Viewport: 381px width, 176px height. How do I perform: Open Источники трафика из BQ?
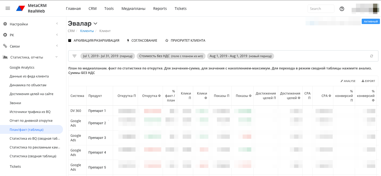pyautogui.click(x=30, y=112)
